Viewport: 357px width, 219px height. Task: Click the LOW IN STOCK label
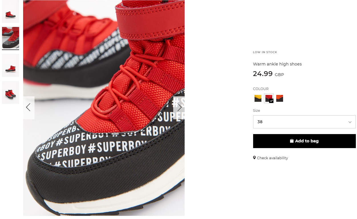pos(265,52)
